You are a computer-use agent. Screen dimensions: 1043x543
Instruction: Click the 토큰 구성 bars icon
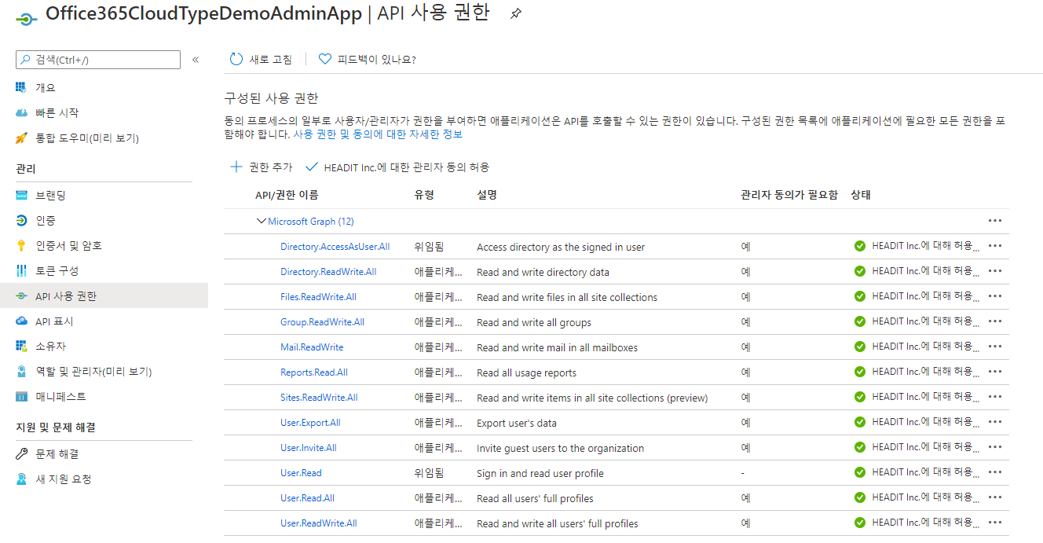[21, 270]
